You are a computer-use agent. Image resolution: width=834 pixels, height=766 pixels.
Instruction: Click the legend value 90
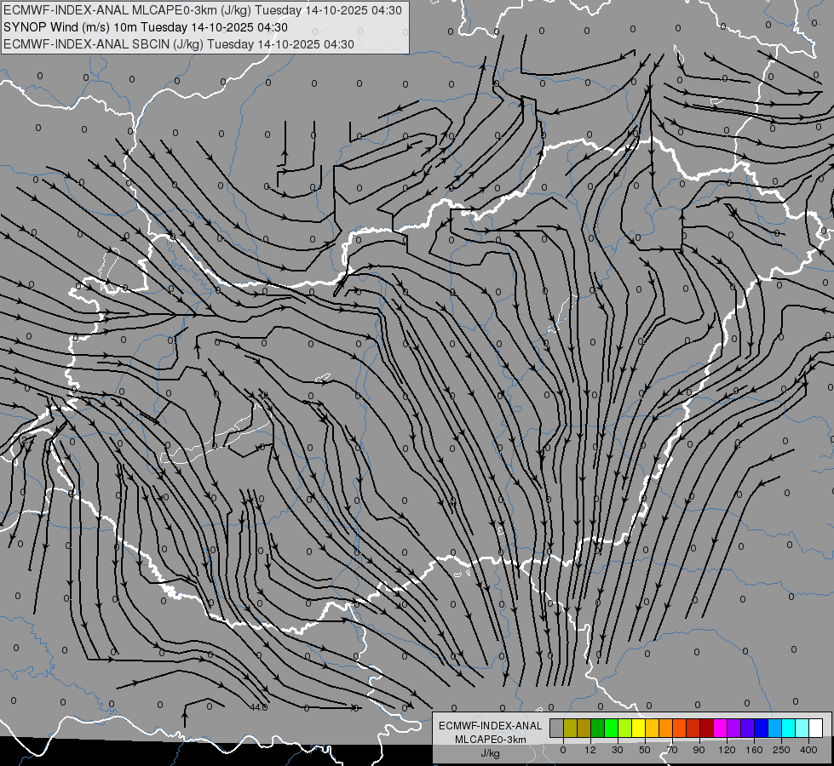click(x=699, y=750)
